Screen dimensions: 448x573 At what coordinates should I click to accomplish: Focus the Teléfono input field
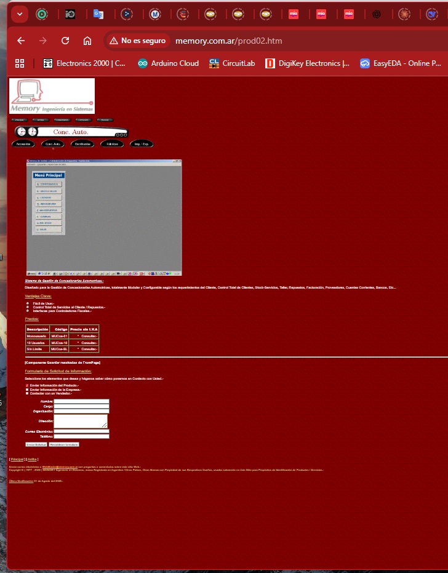(x=81, y=436)
